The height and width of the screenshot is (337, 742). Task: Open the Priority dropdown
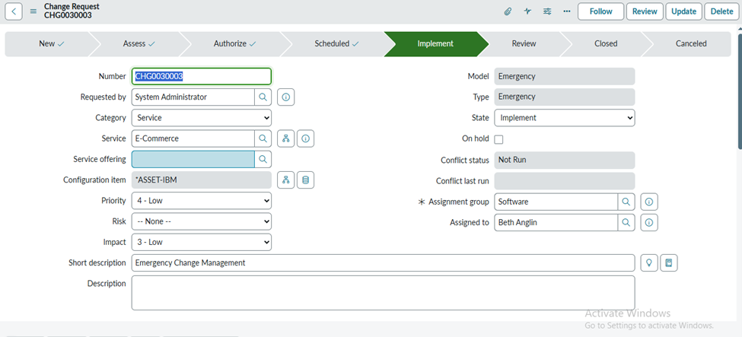click(x=202, y=201)
